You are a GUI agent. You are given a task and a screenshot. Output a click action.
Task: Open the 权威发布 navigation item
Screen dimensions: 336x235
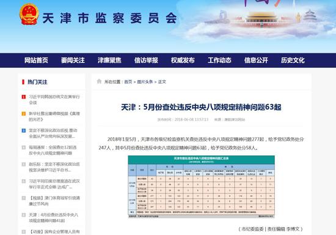pyautogui.click(x=183, y=61)
